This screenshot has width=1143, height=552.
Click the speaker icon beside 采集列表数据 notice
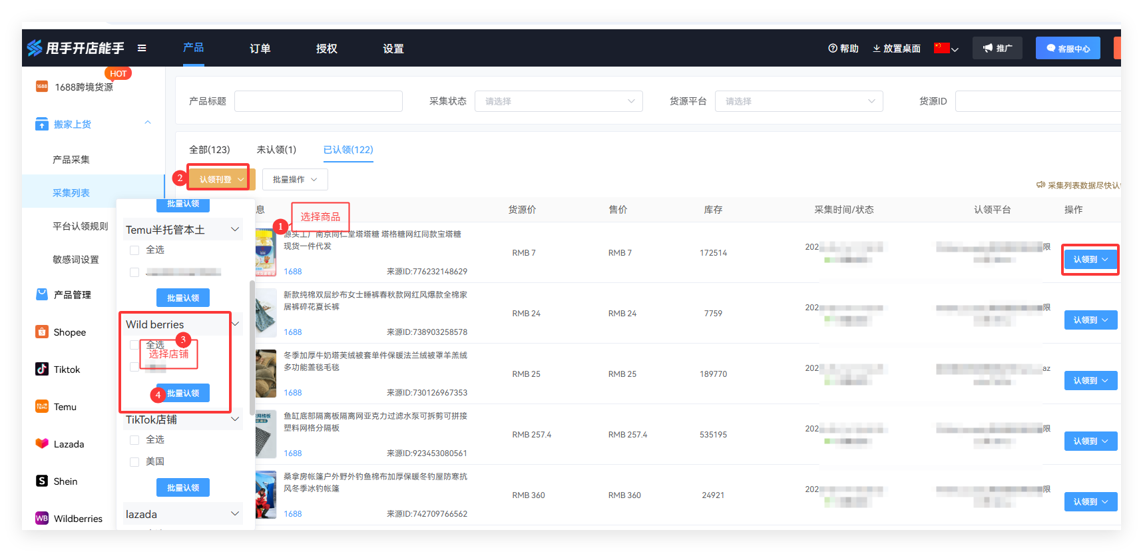click(1040, 185)
